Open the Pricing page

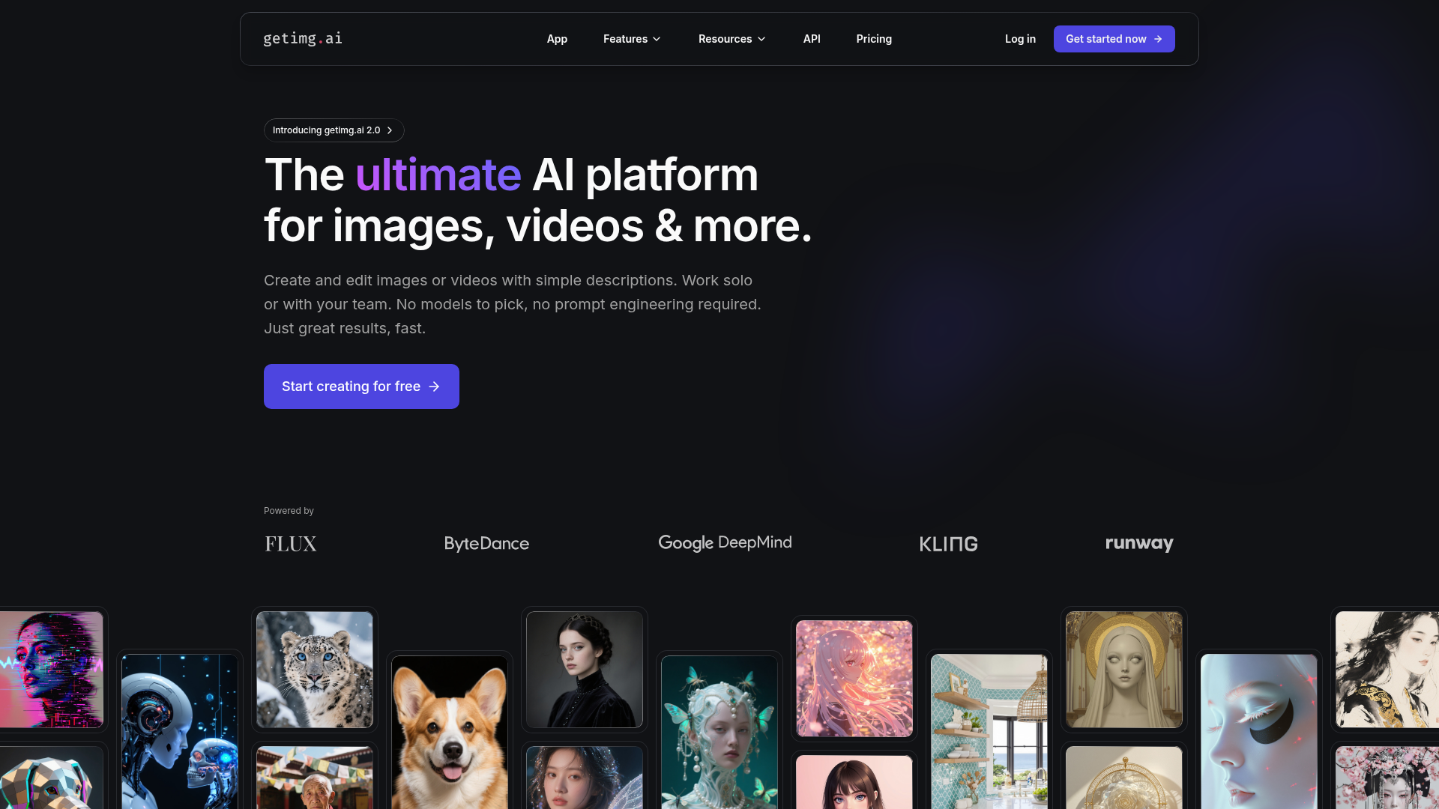[874, 39]
